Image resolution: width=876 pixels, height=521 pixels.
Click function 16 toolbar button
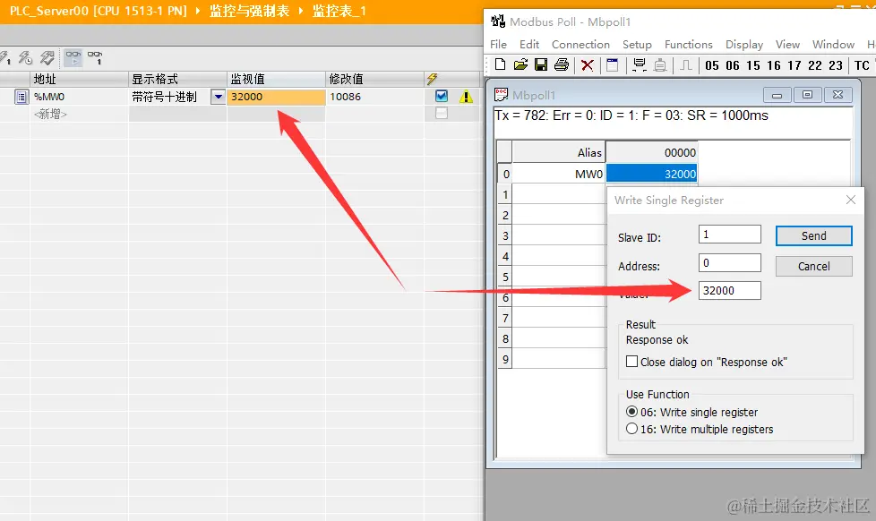[774, 65]
